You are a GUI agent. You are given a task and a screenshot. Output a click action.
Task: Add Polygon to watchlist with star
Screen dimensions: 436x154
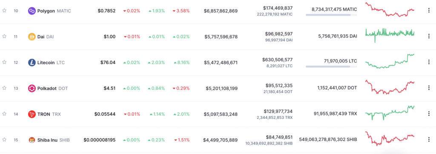click(x=4, y=11)
